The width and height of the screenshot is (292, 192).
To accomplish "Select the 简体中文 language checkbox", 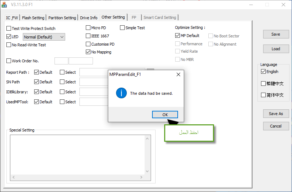I will (264, 95).
